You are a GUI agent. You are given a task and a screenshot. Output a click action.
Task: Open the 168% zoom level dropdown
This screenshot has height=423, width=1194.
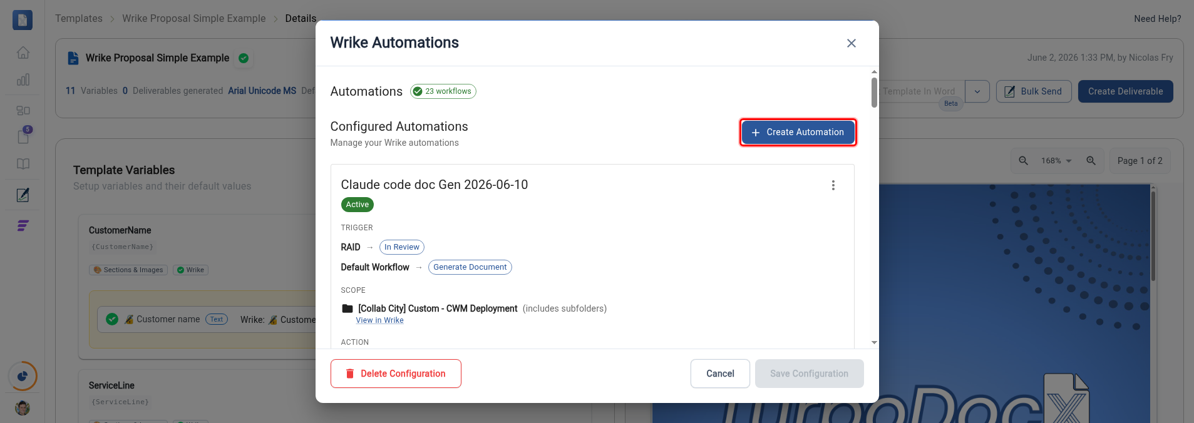point(1057,161)
